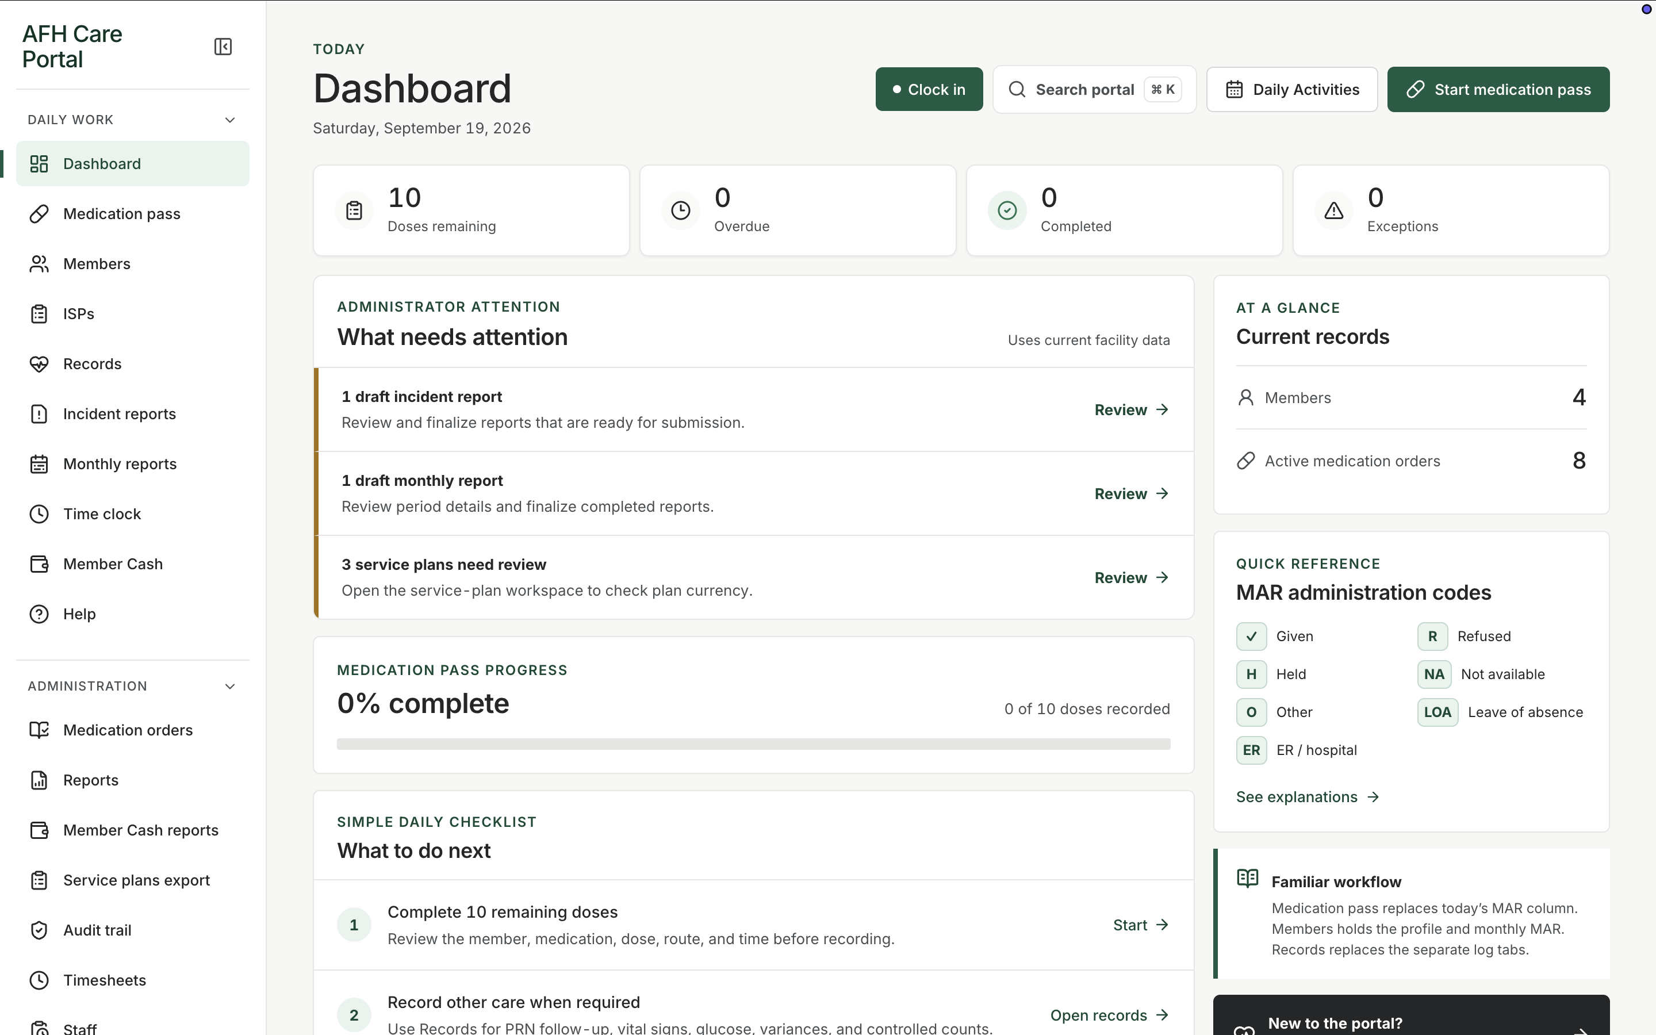Click the Members count row

click(1411, 398)
